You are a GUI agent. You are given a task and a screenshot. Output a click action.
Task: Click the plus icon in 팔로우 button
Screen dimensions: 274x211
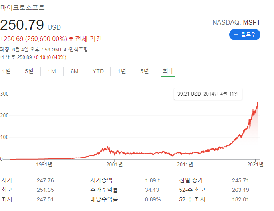[x=236, y=35]
